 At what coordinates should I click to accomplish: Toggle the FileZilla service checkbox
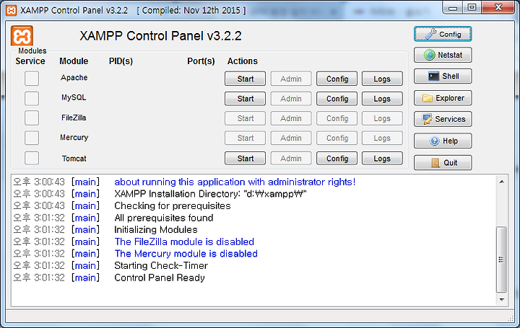click(32, 118)
